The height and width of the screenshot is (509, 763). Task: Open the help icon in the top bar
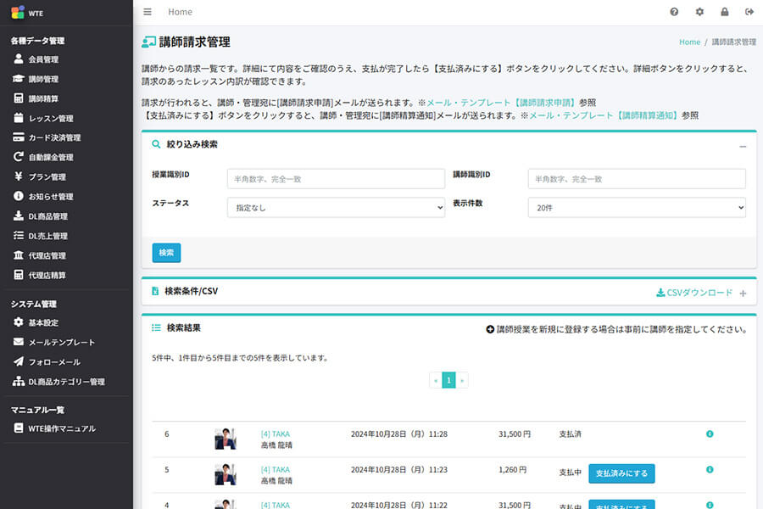click(x=673, y=12)
